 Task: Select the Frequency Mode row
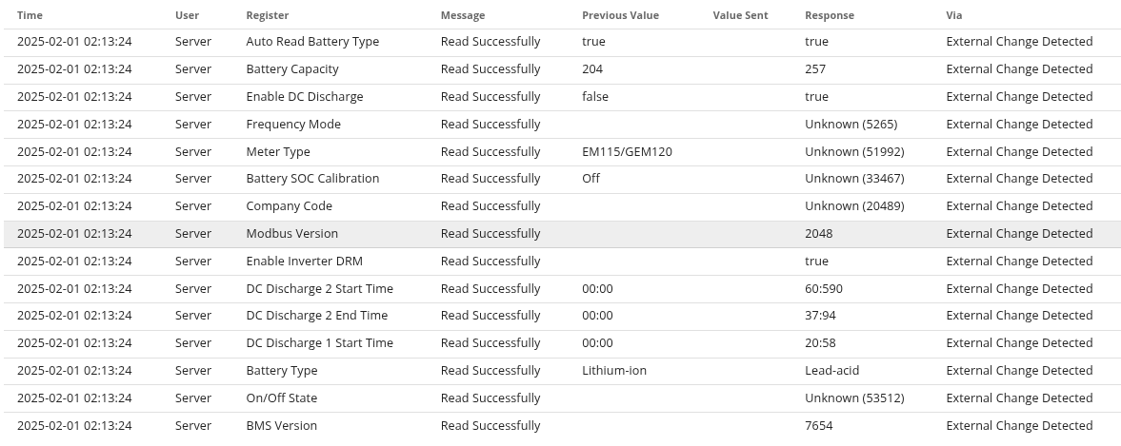click(x=562, y=125)
